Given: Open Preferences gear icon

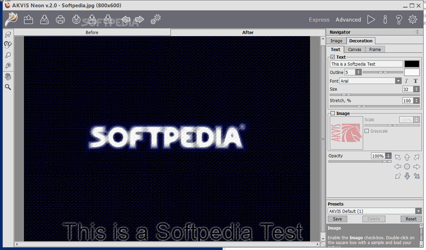Looking at the screenshot, I should (413, 19).
